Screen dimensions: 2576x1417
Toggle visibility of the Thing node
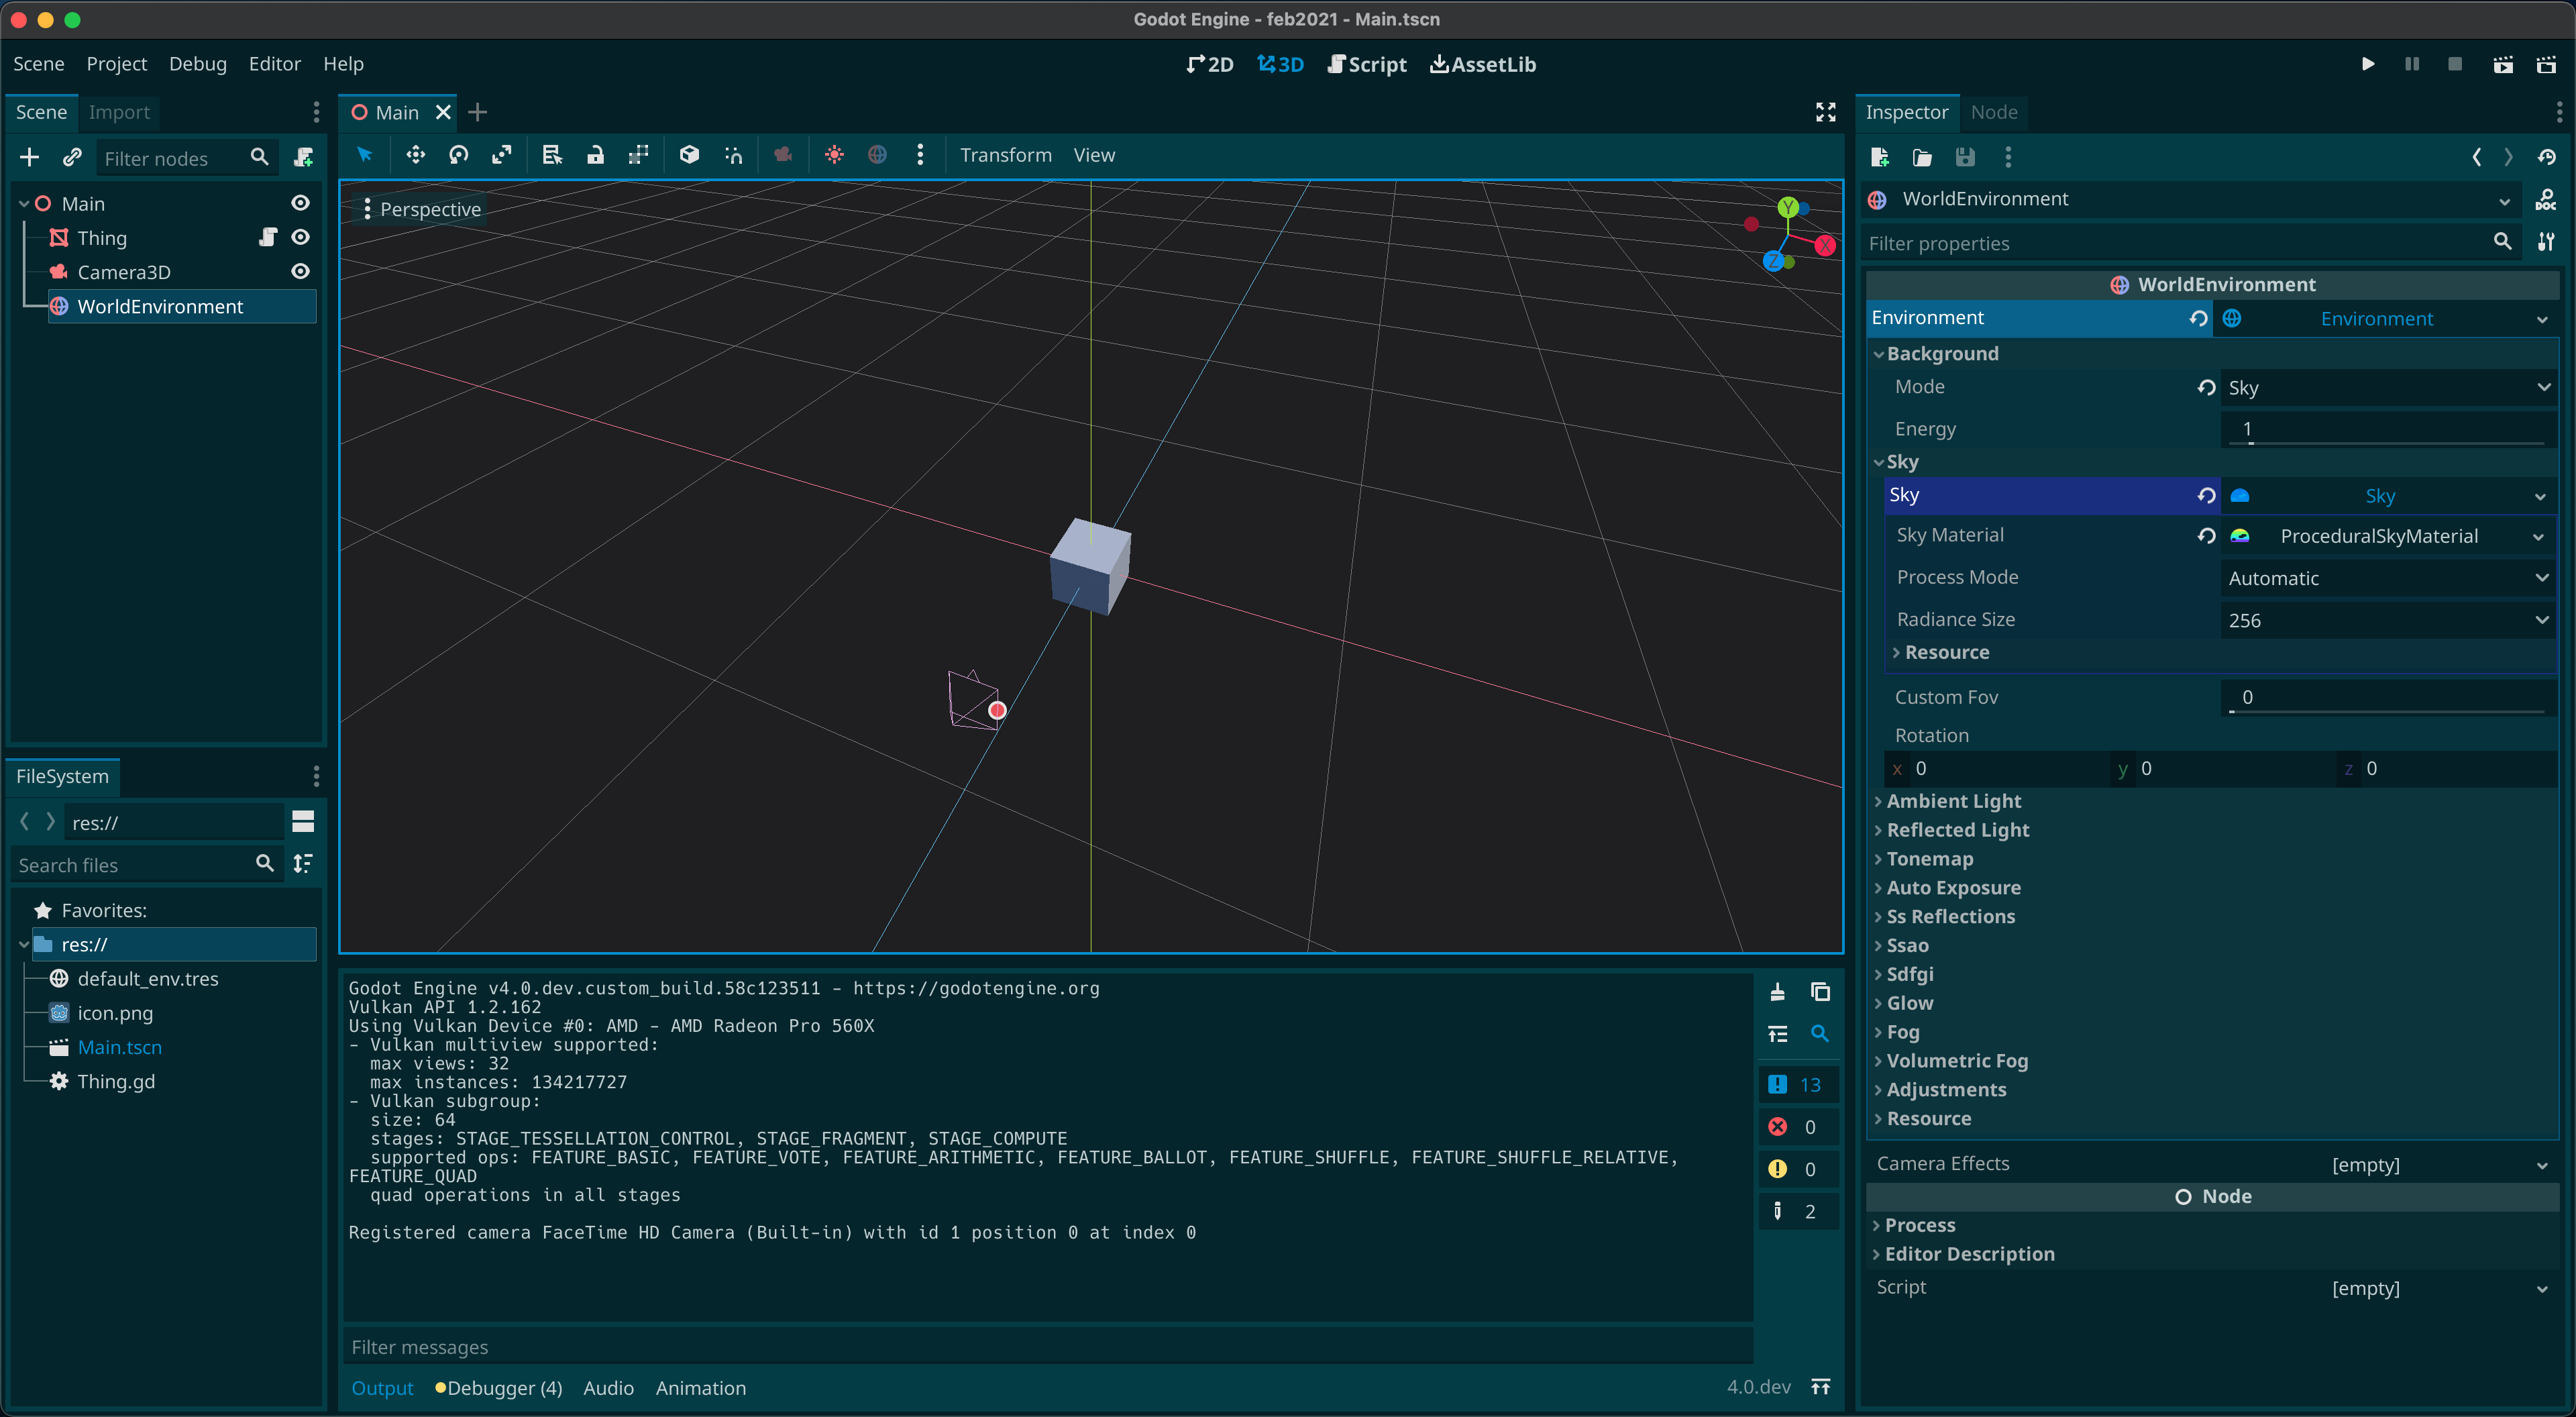tap(300, 237)
